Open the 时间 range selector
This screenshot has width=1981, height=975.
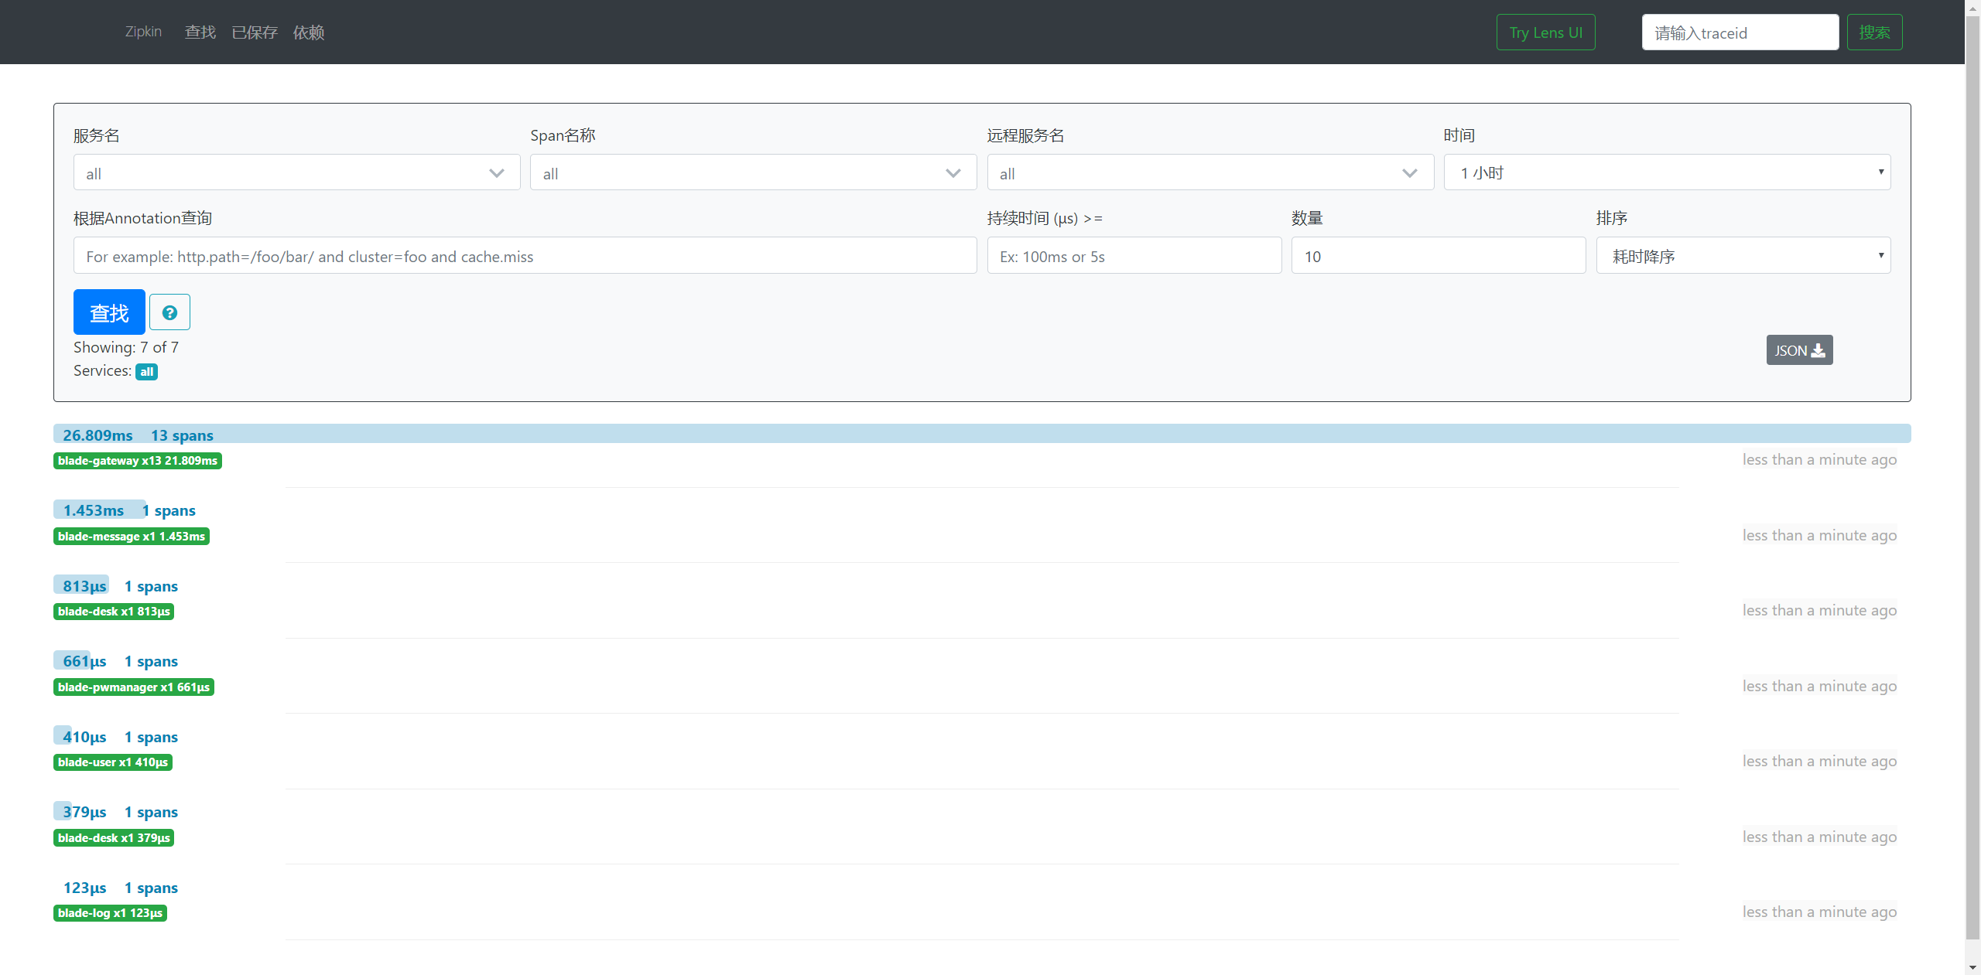pyautogui.click(x=1666, y=172)
